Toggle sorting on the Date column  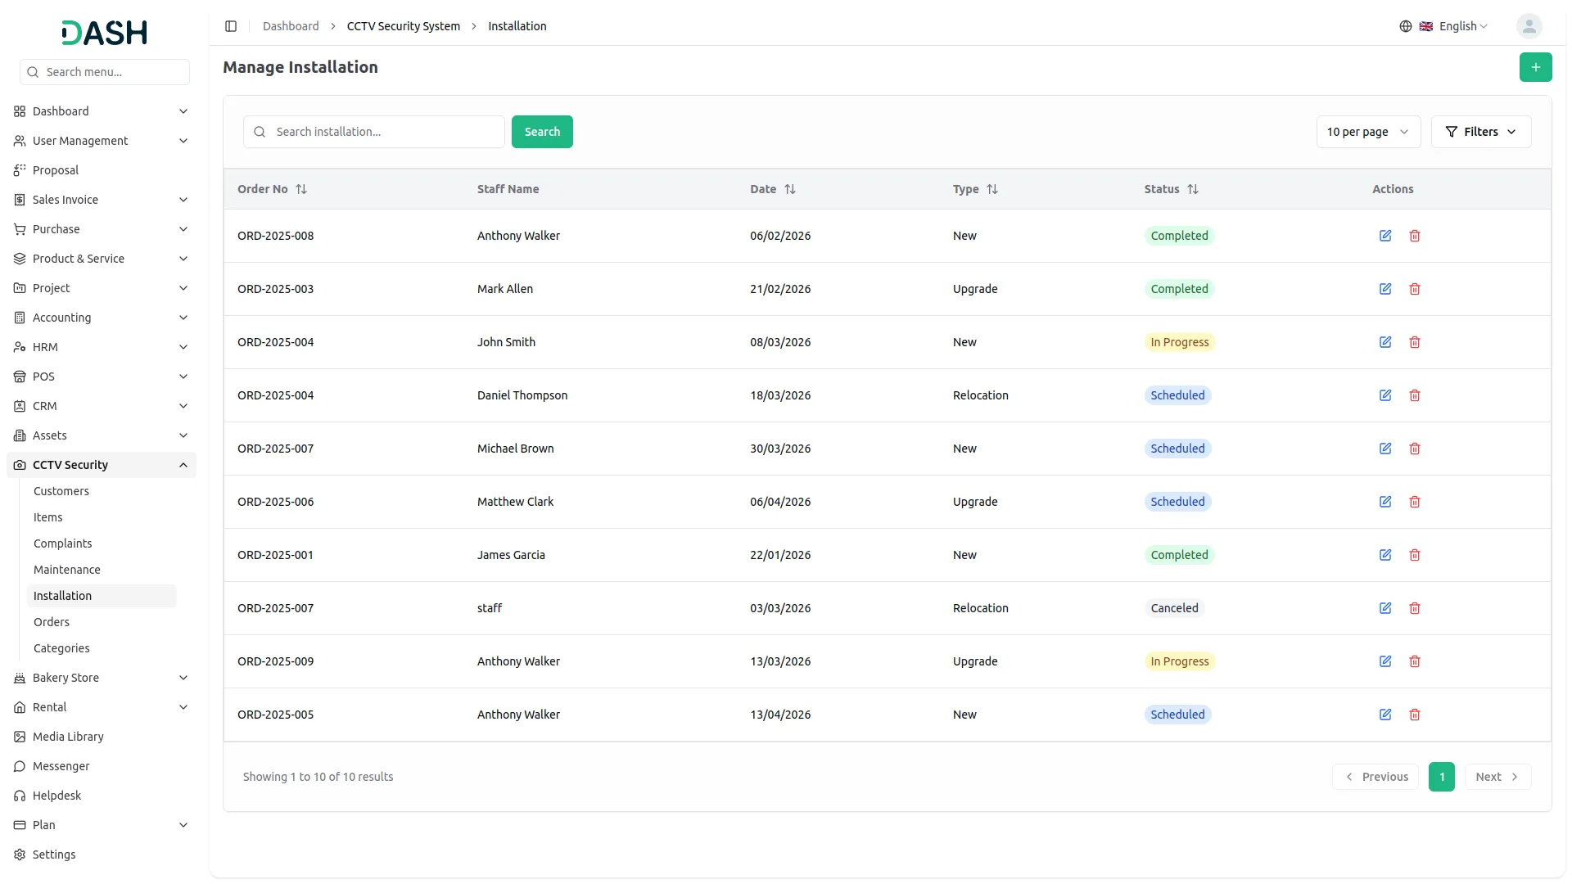(789, 189)
